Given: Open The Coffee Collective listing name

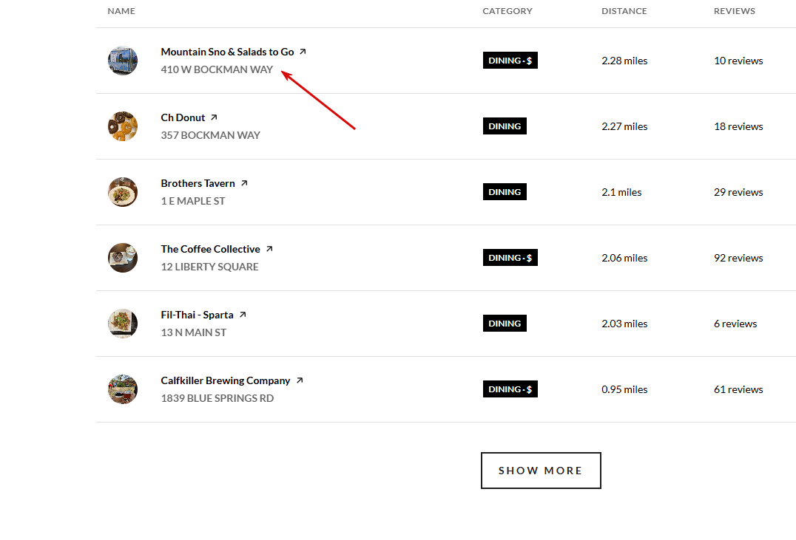Looking at the screenshot, I should point(210,249).
